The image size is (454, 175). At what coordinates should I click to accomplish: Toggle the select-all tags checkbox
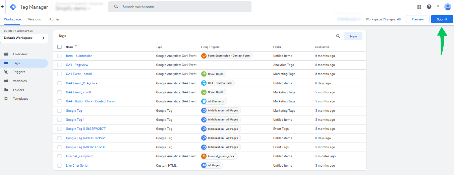[60, 47]
